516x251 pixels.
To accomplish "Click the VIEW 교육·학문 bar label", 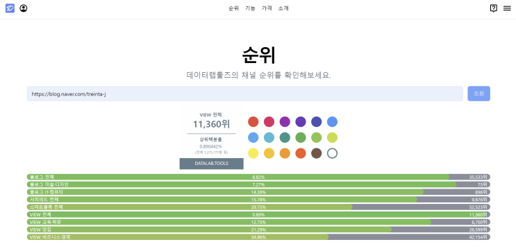I will 45,222.
